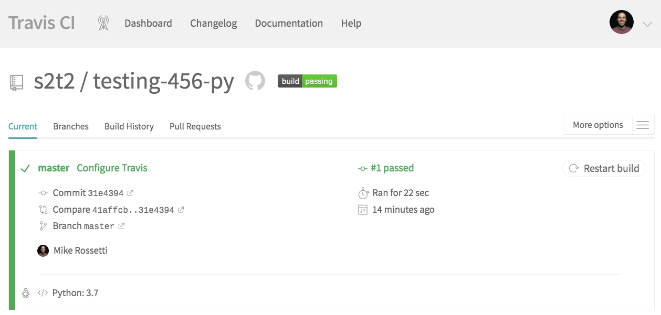
Task: Click the build passing status badge
Action: 307,81
